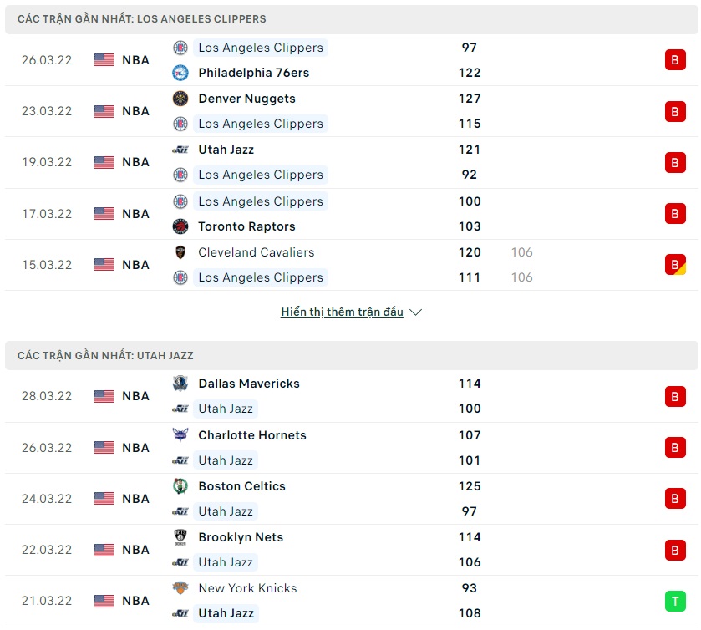The width and height of the screenshot is (701, 630).
Task: Click the Denver Nuggets team logo
Action: pyautogui.click(x=180, y=99)
